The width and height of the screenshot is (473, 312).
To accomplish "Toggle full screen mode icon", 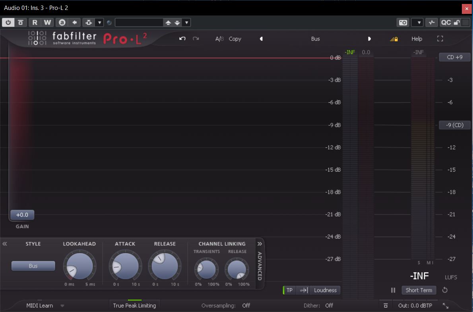I will [440, 38].
